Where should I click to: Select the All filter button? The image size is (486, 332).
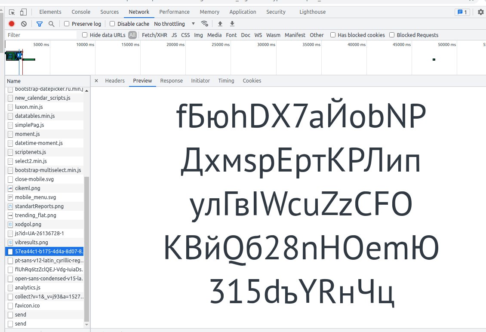132,35
